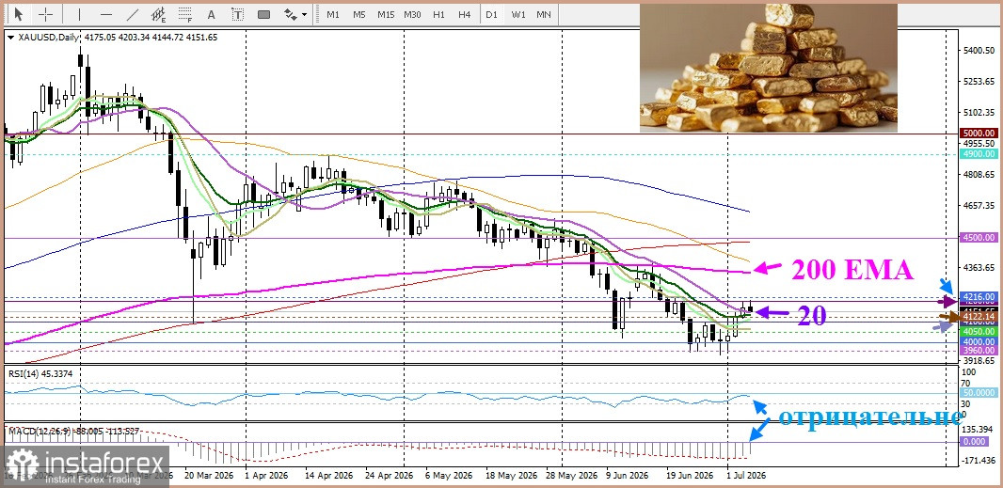Viewport: 1003px width, 488px height.
Task: Select the cursor arrow tool
Action: tap(19, 14)
